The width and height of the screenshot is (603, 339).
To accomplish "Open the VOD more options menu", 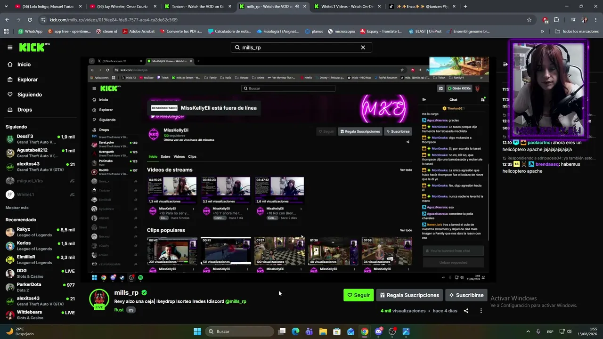I will tap(481, 311).
